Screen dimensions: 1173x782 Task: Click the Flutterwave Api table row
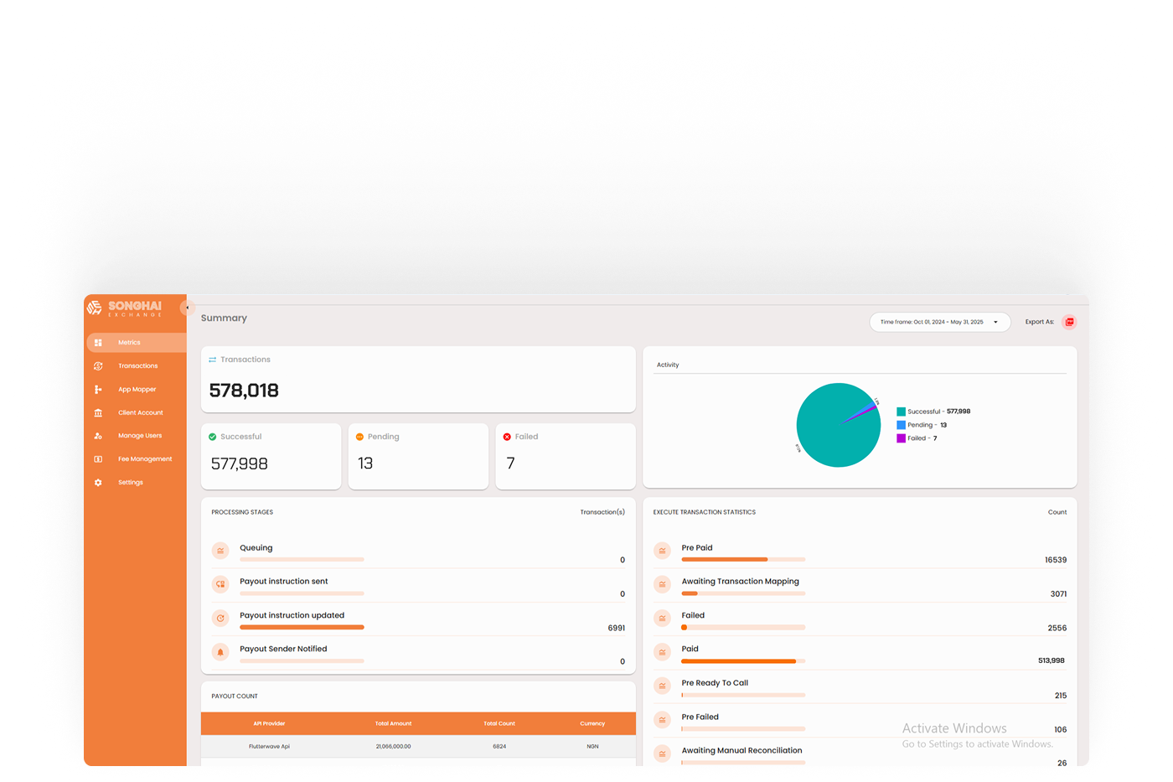tap(417, 746)
